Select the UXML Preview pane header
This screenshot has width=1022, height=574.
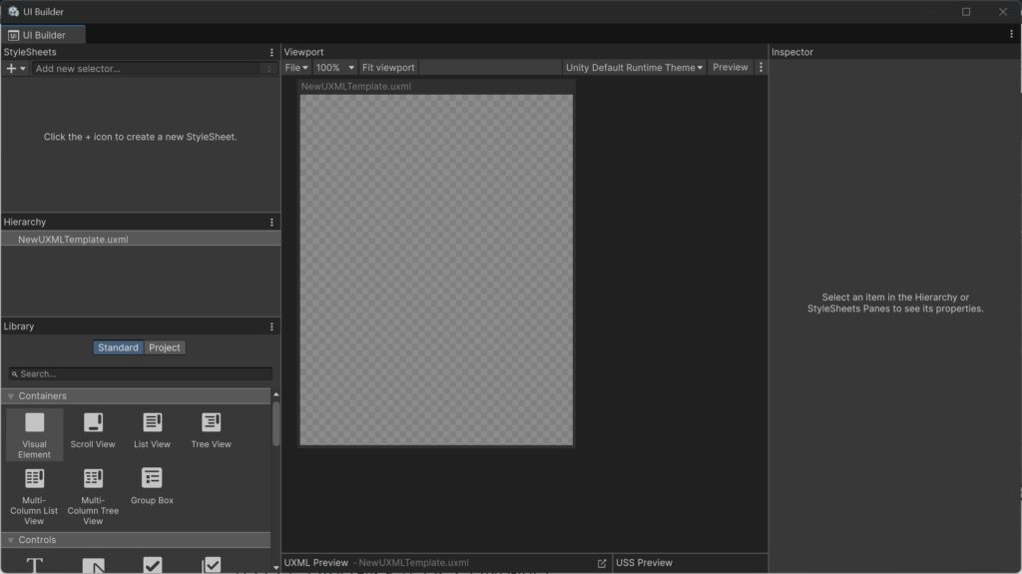coord(316,563)
